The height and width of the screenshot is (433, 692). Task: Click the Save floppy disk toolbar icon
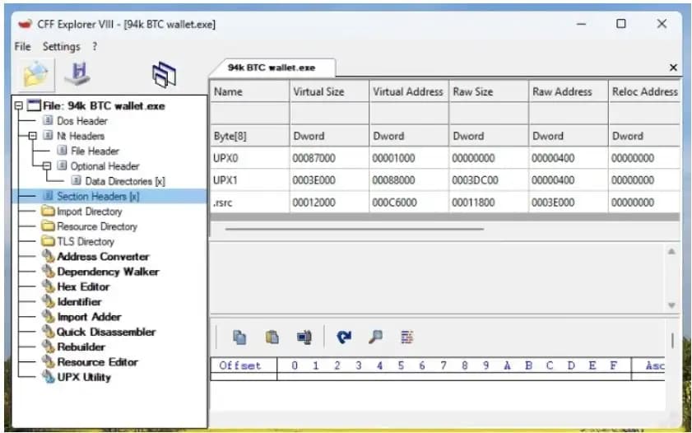coord(77,74)
